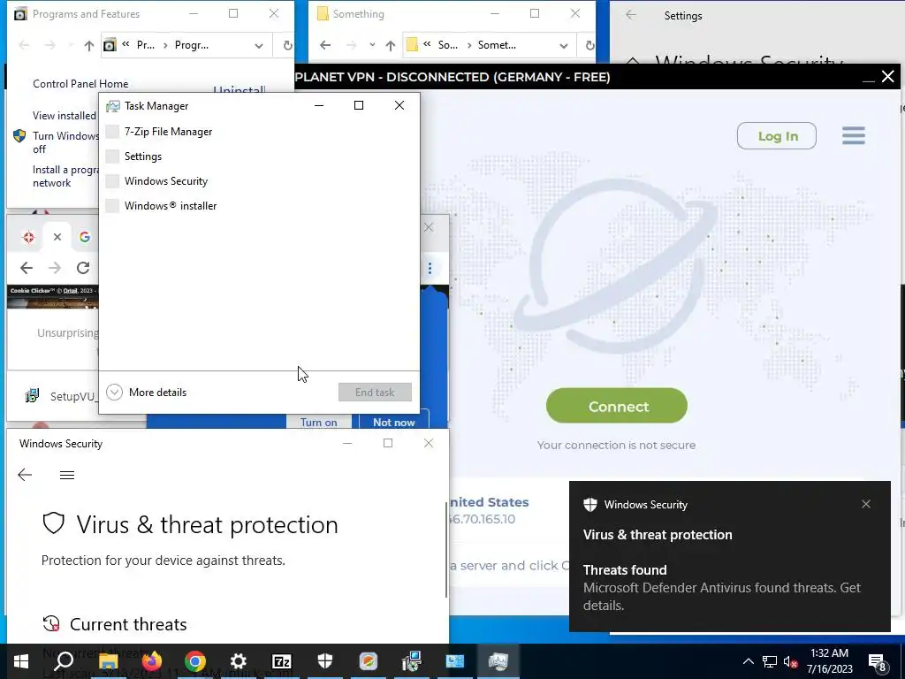Select Settings row in Task Manager list

click(x=259, y=156)
